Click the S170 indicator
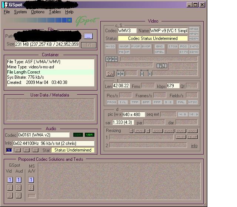Viewport: 237px width, 207px height. (184, 52)
